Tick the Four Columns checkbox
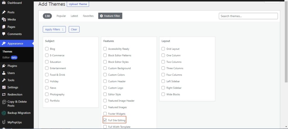This screenshot has height=129, width=288. click(x=163, y=75)
